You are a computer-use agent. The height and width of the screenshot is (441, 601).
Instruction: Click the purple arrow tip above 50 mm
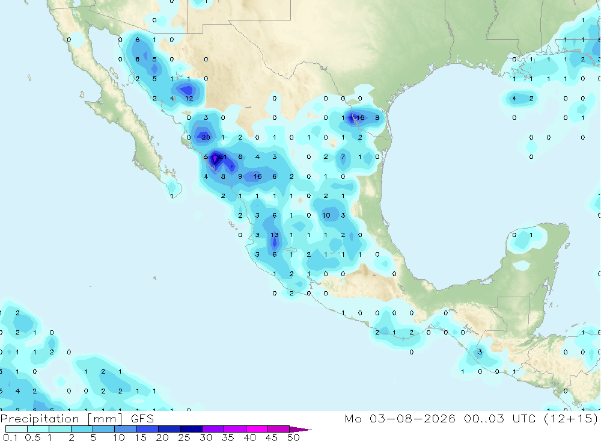(x=300, y=429)
